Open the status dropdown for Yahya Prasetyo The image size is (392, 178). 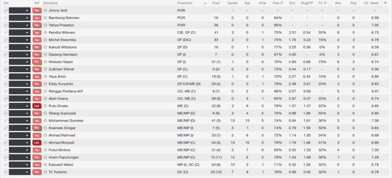coord(20,25)
